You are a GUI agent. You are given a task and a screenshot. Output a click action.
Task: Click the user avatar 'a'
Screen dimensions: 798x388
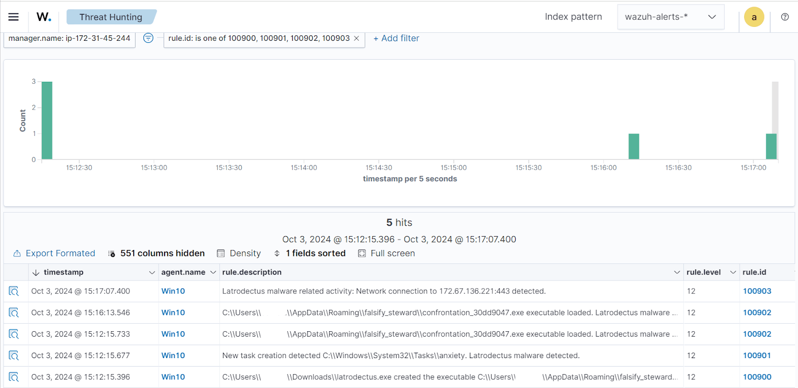point(754,17)
